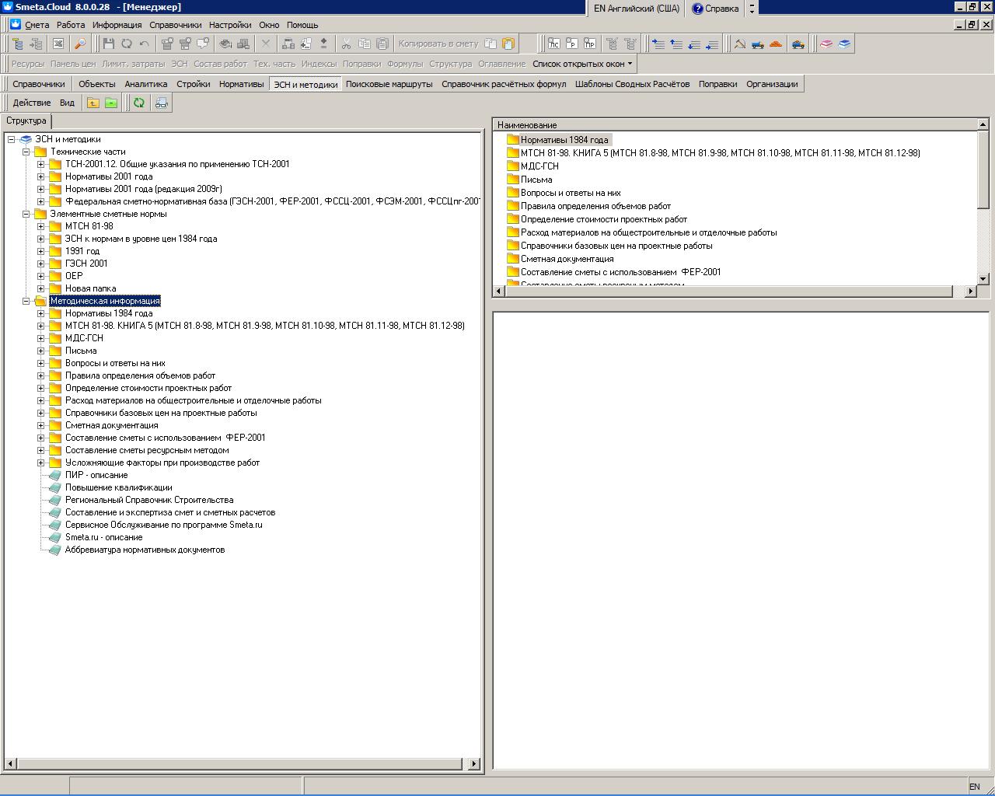Select Нормативы 1984 года in the right list

(x=564, y=140)
